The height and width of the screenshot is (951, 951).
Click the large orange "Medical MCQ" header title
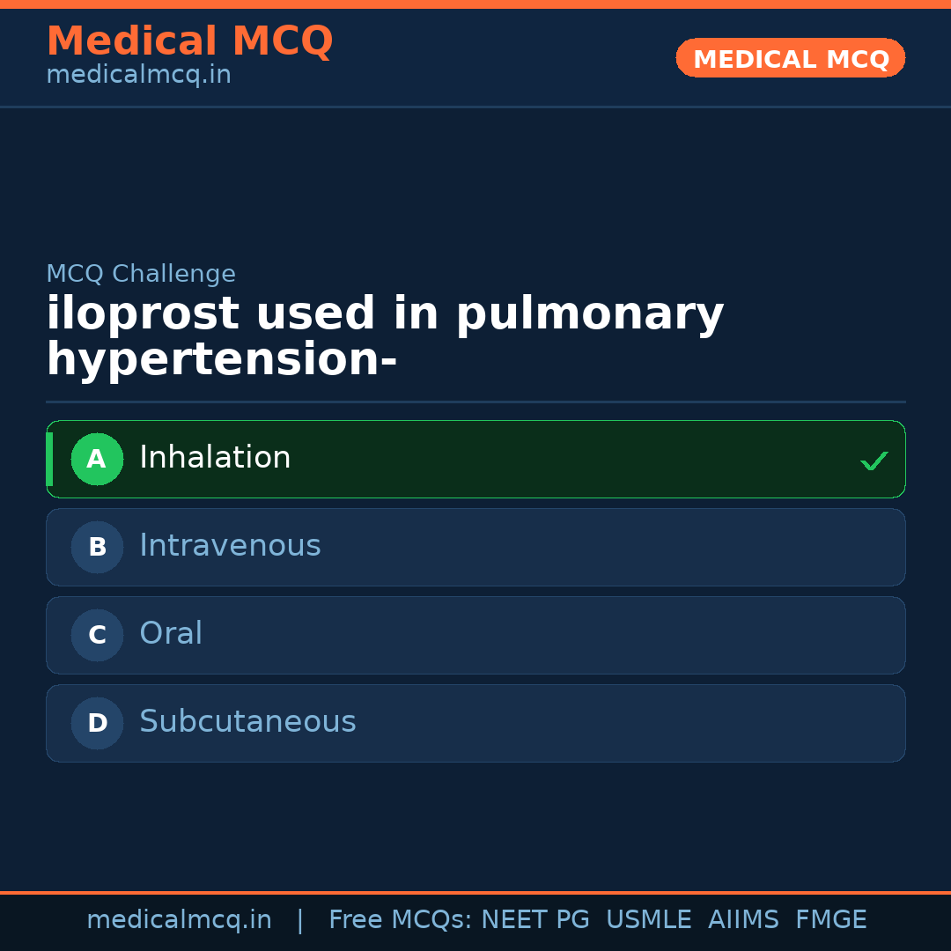(x=189, y=41)
